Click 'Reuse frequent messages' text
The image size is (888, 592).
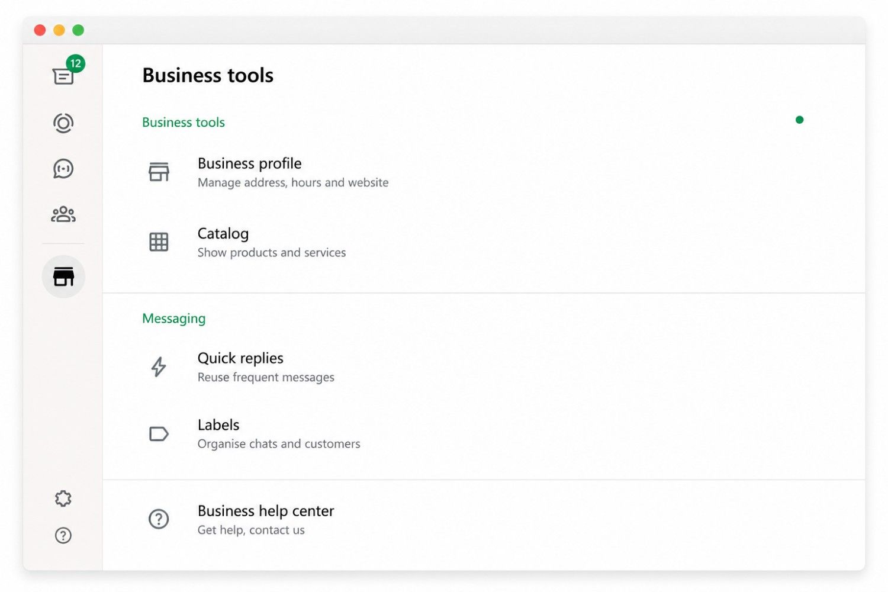(266, 377)
